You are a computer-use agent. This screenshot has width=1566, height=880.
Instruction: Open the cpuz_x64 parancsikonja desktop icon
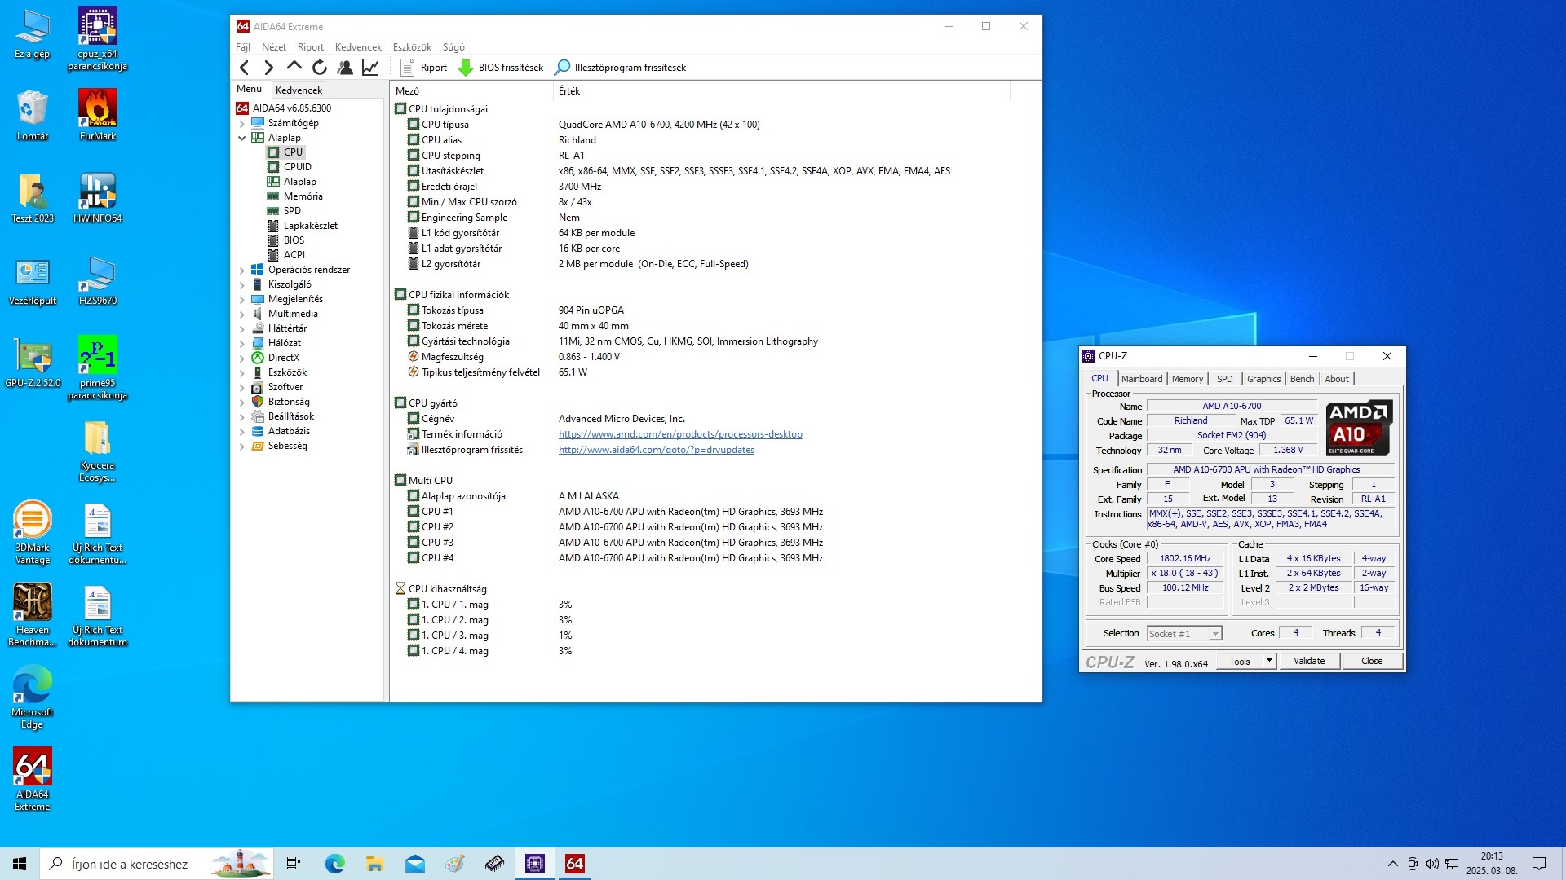tap(97, 38)
